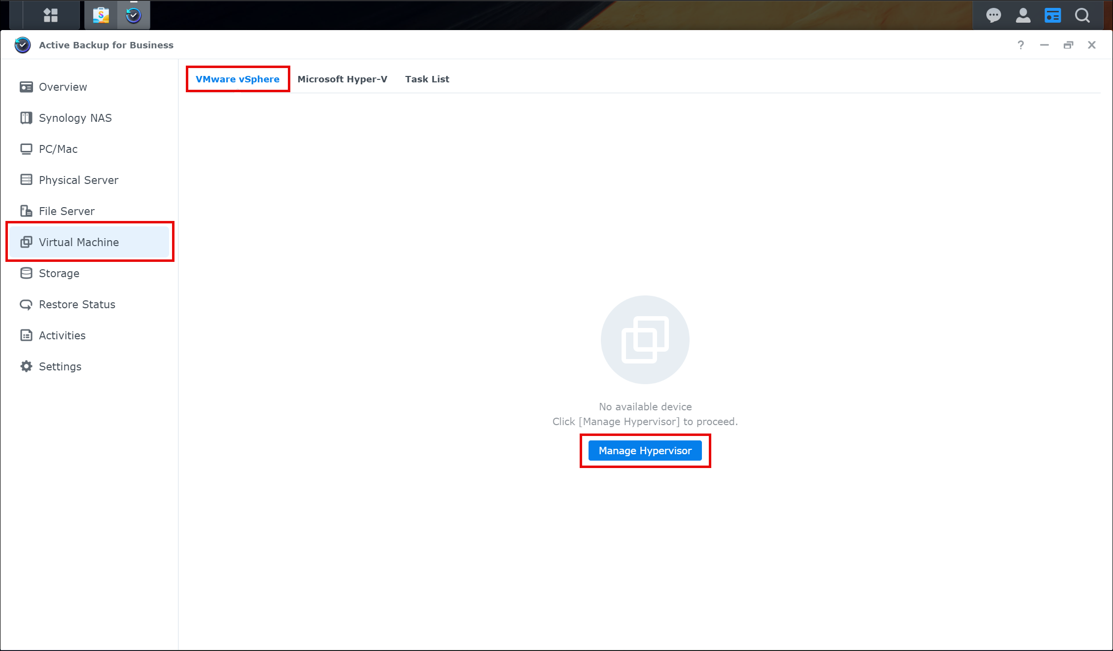Image resolution: width=1113 pixels, height=651 pixels.
Task: Open Settings in the sidebar
Action: point(60,366)
